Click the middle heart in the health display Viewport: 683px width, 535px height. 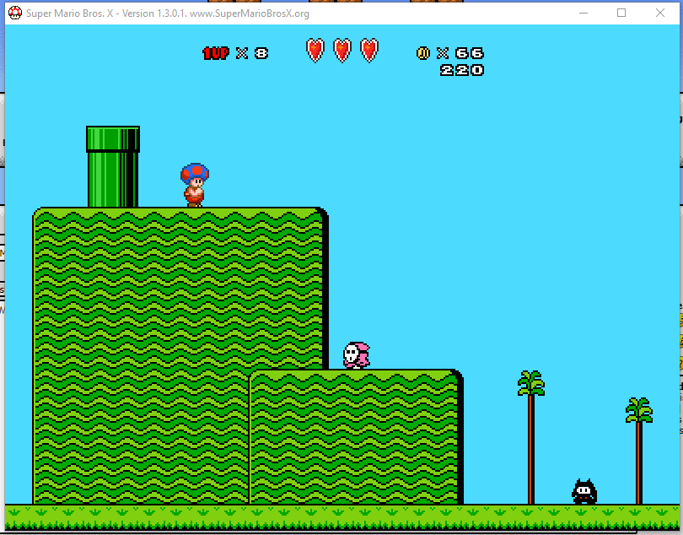342,50
